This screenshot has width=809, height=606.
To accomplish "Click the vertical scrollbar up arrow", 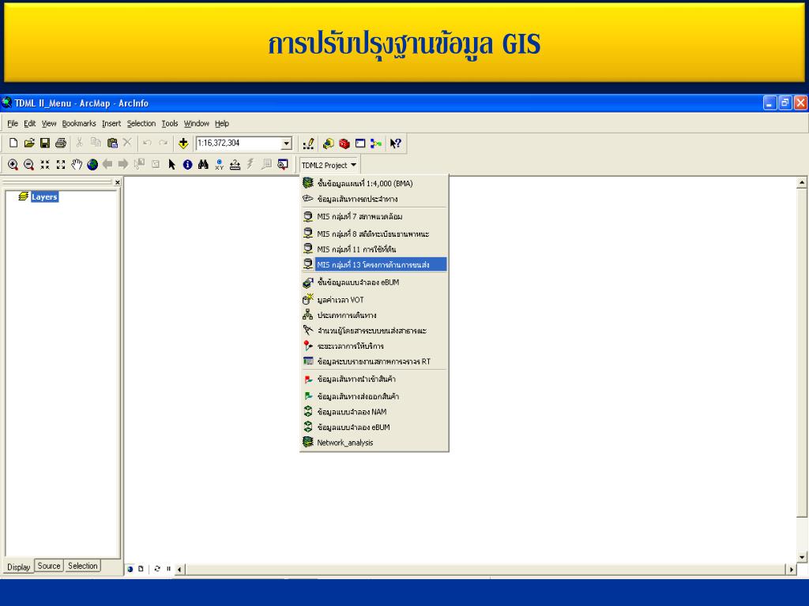I will pyautogui.click(x=802, y=182).
